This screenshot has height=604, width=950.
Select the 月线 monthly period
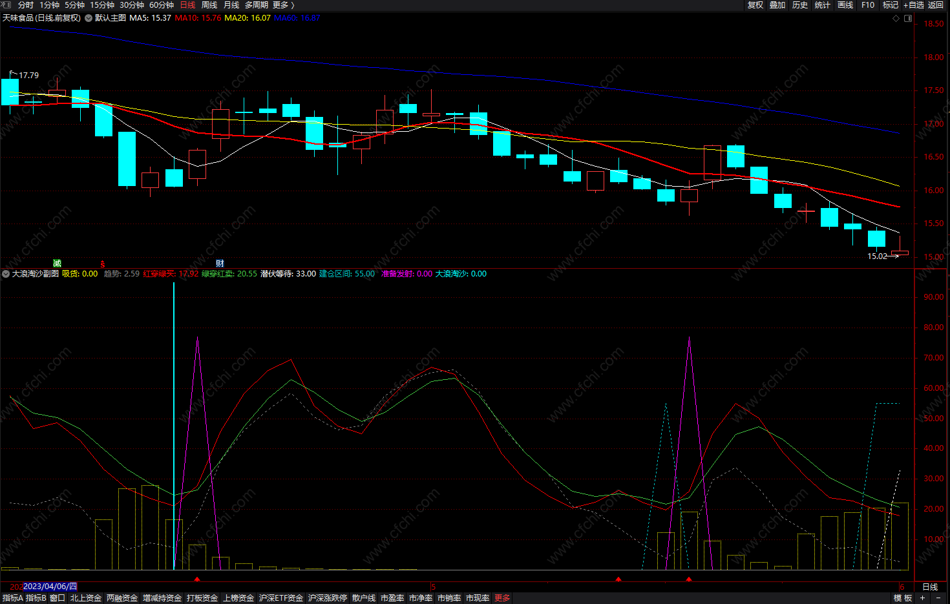pyautogui.click(x=231, y=5)
